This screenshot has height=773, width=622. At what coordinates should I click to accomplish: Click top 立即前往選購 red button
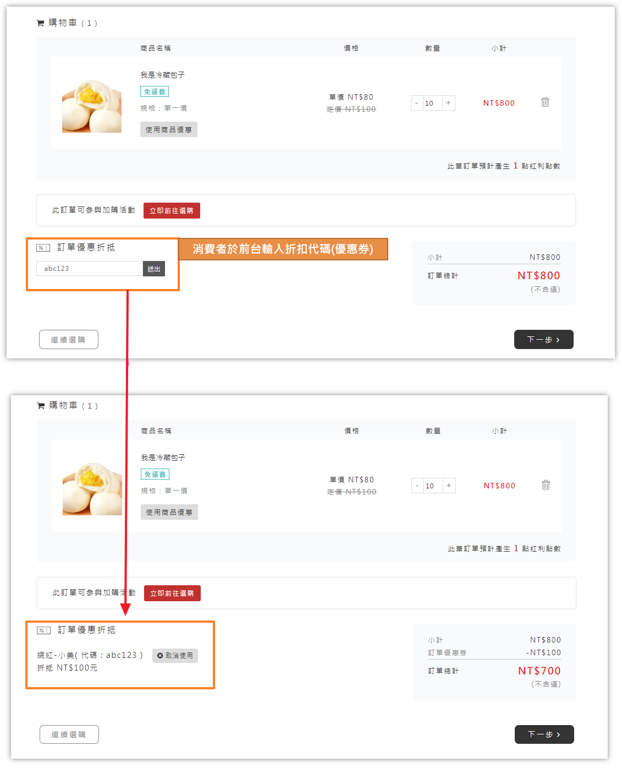point(172,211)
